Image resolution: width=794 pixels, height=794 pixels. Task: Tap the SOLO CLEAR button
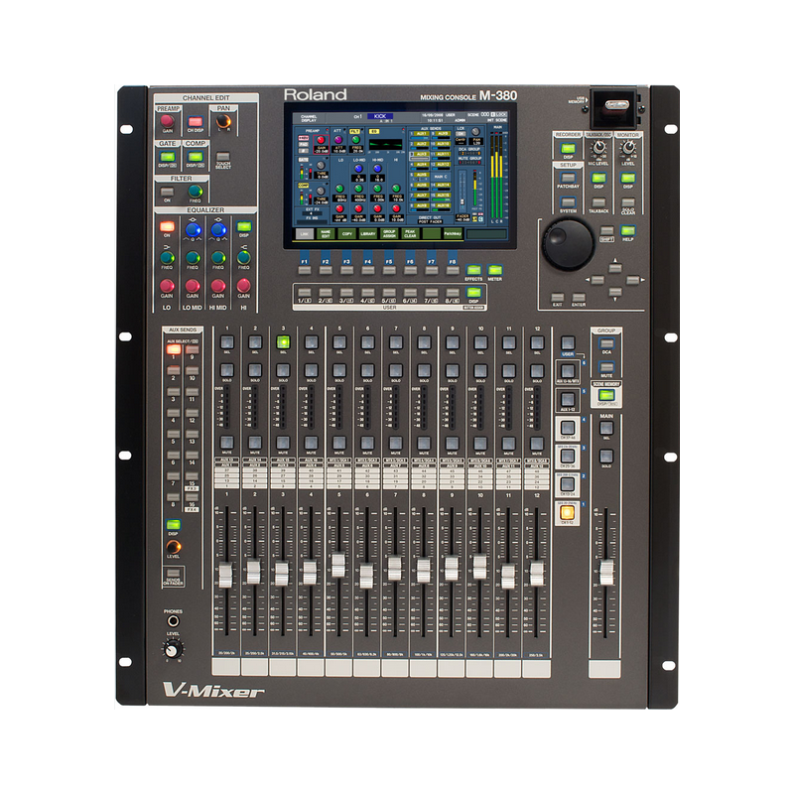[x=628, y=202]
